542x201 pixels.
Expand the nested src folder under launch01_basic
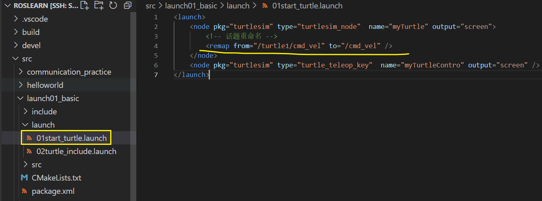pos(26,164)
